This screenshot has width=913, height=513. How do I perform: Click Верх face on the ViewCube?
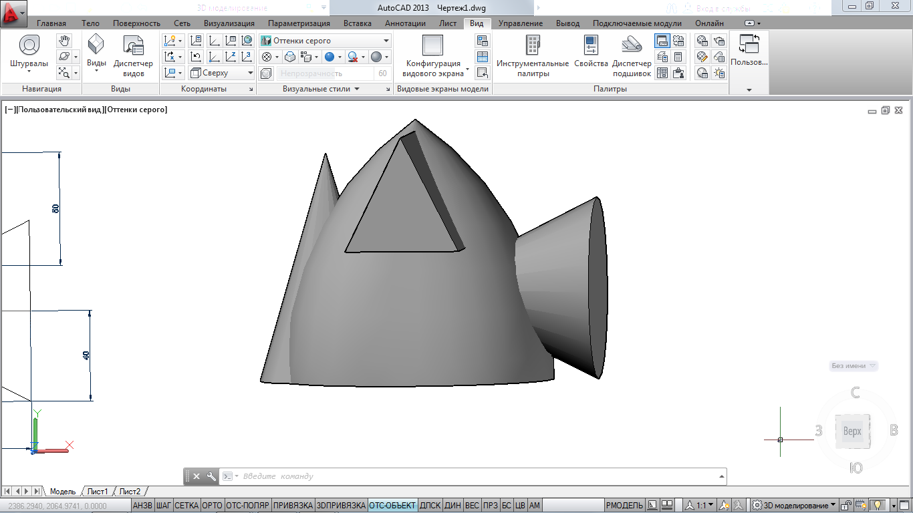click(852, 432)
